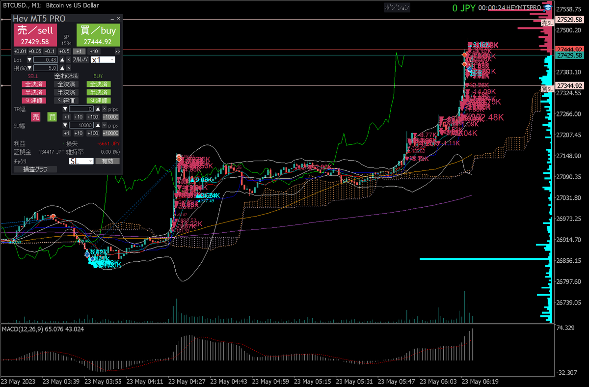Viewport: 589px width, 387px height.
Task: Decrease TP幅 pips with down arrow
Action: coord(65,109)
